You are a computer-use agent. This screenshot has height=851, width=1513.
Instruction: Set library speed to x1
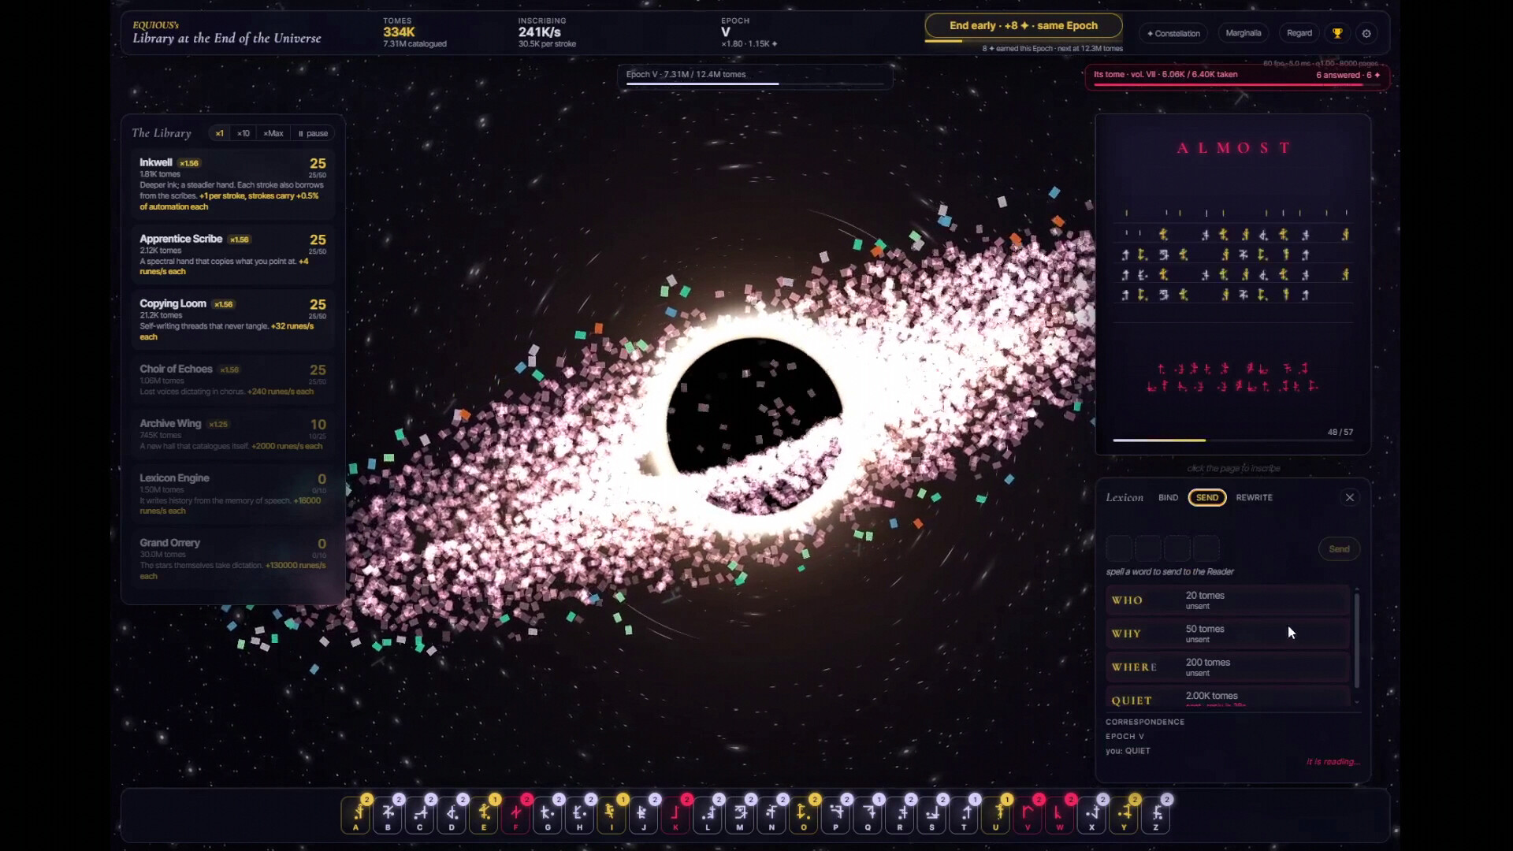220,133
